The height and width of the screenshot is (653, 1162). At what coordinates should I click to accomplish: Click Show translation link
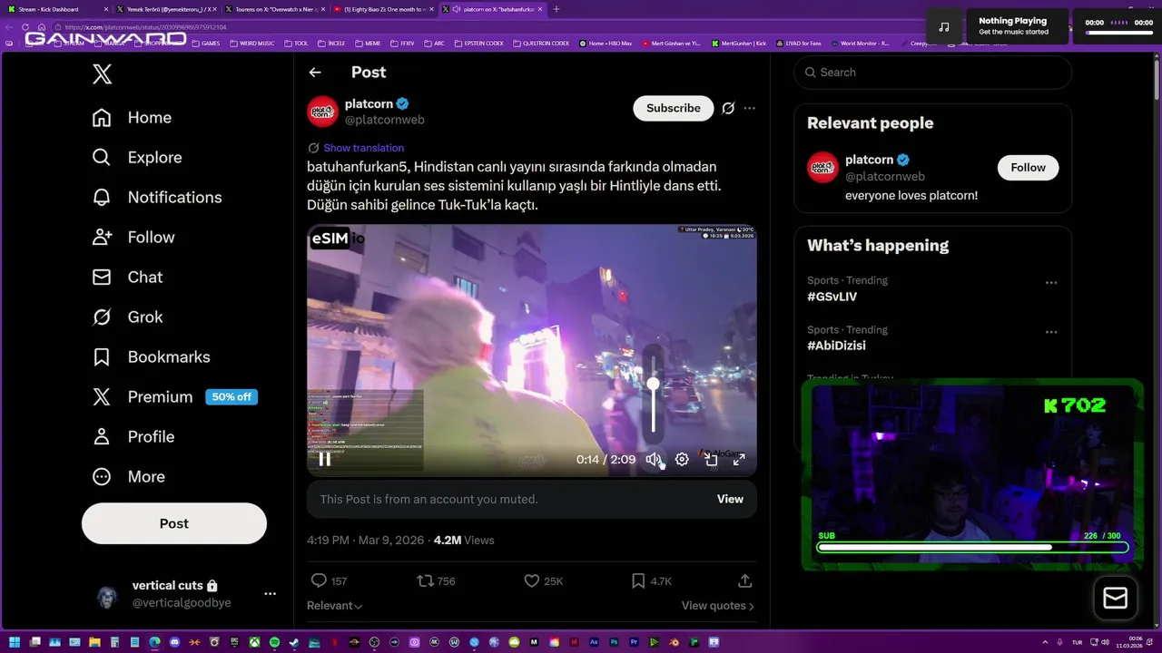[x=363, y=148]
